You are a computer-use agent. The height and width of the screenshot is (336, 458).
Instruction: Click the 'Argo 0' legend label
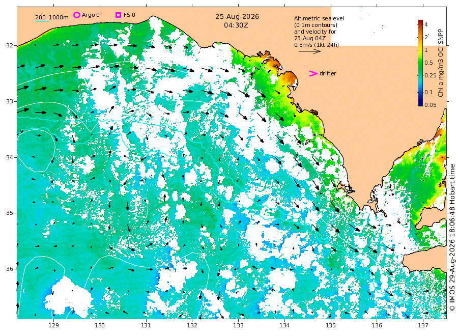pyautogui.click(x=91, y=15)
